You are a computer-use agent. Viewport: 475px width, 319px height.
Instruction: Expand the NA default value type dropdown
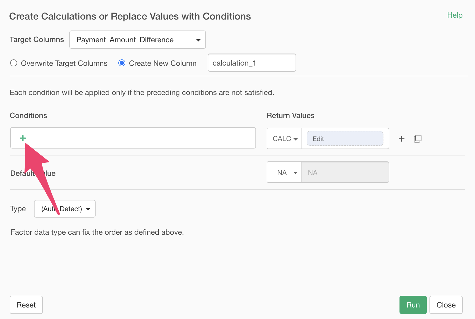coord(284,173)
